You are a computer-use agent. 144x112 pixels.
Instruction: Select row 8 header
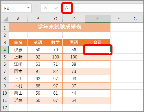(5, 79)
